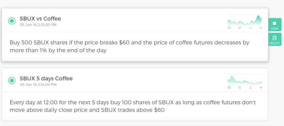The image size is (284, 126).
Task: Click the second card's 05-Jan-16 timestamp
Action: point(38,85)
